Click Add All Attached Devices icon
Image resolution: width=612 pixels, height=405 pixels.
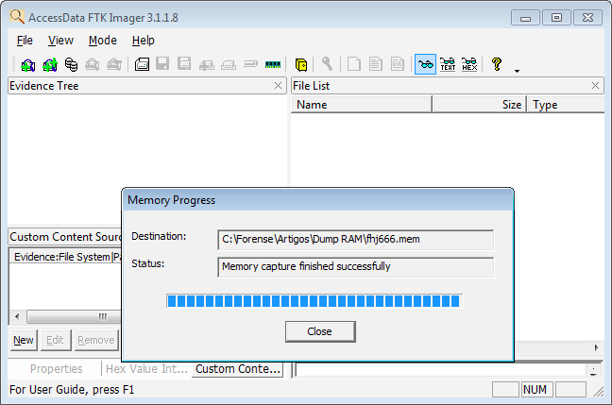50,64
